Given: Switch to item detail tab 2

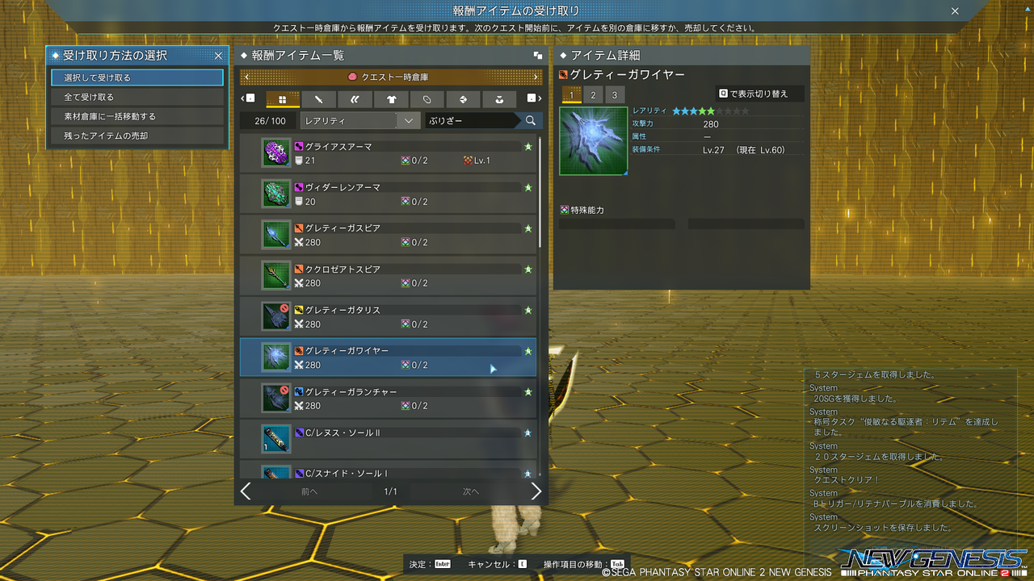Looking at the screenshot, I should [x=593, y=95].
